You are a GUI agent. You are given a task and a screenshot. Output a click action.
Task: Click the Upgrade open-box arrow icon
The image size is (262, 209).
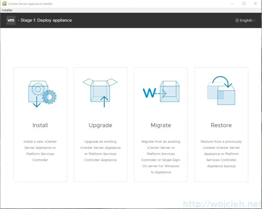100,92
